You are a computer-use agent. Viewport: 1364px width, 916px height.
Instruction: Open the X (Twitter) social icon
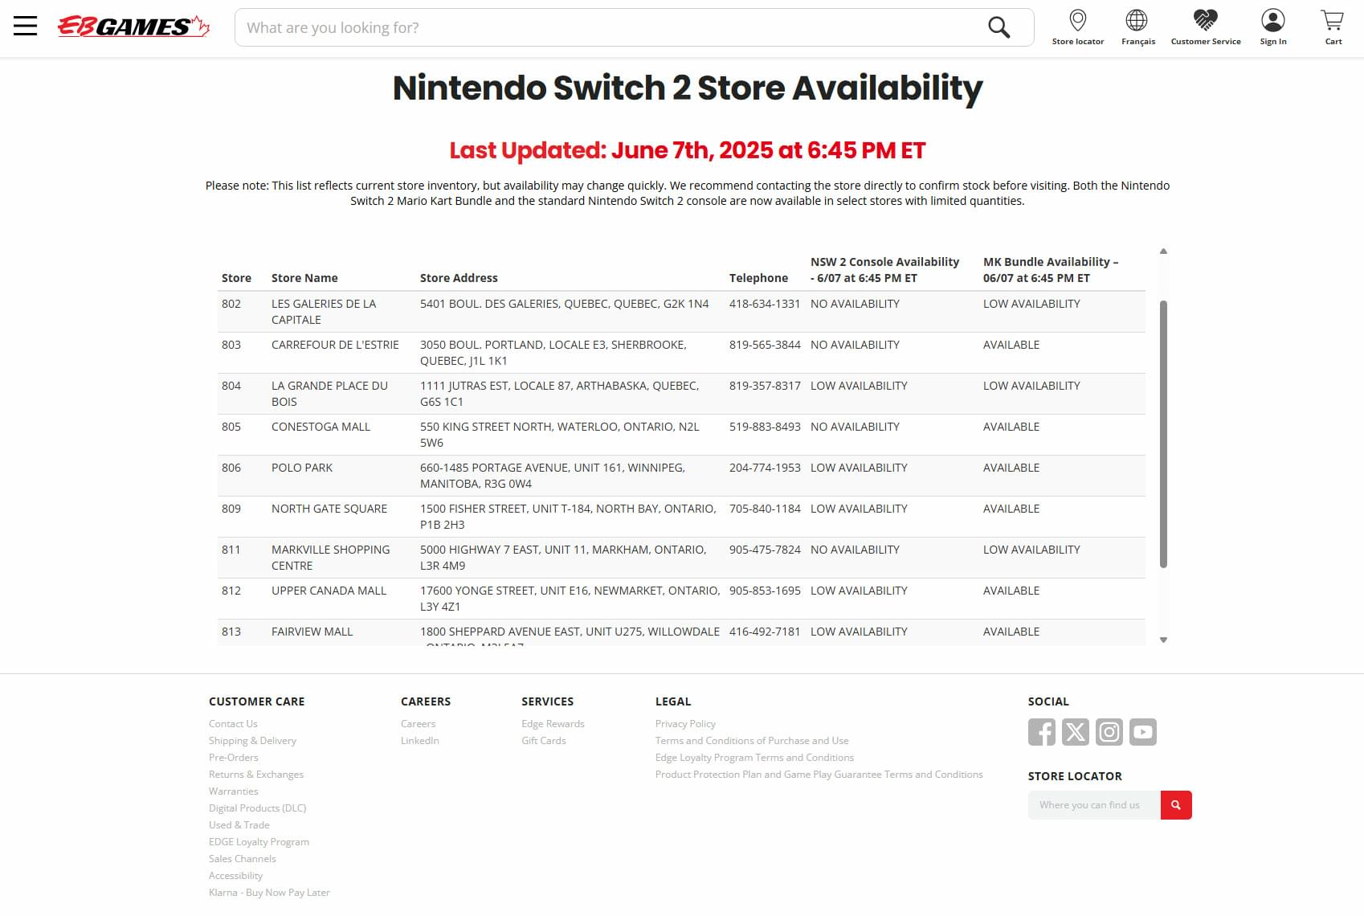tap(1076, 732)
